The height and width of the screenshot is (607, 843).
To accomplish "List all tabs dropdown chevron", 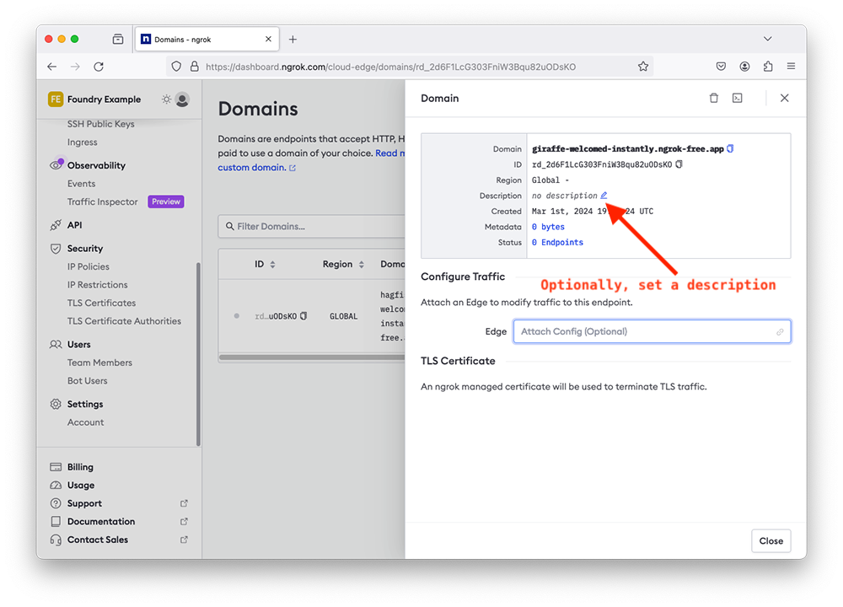I will coord(768,39).
